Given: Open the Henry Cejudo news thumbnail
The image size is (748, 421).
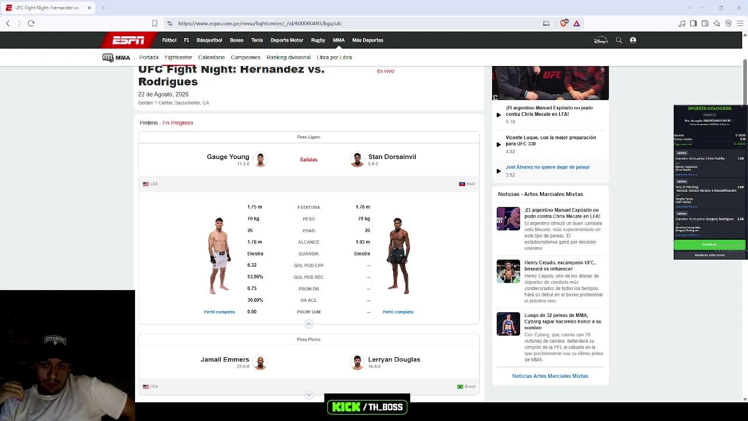Looking at the screenshot, I should (508, 271).
